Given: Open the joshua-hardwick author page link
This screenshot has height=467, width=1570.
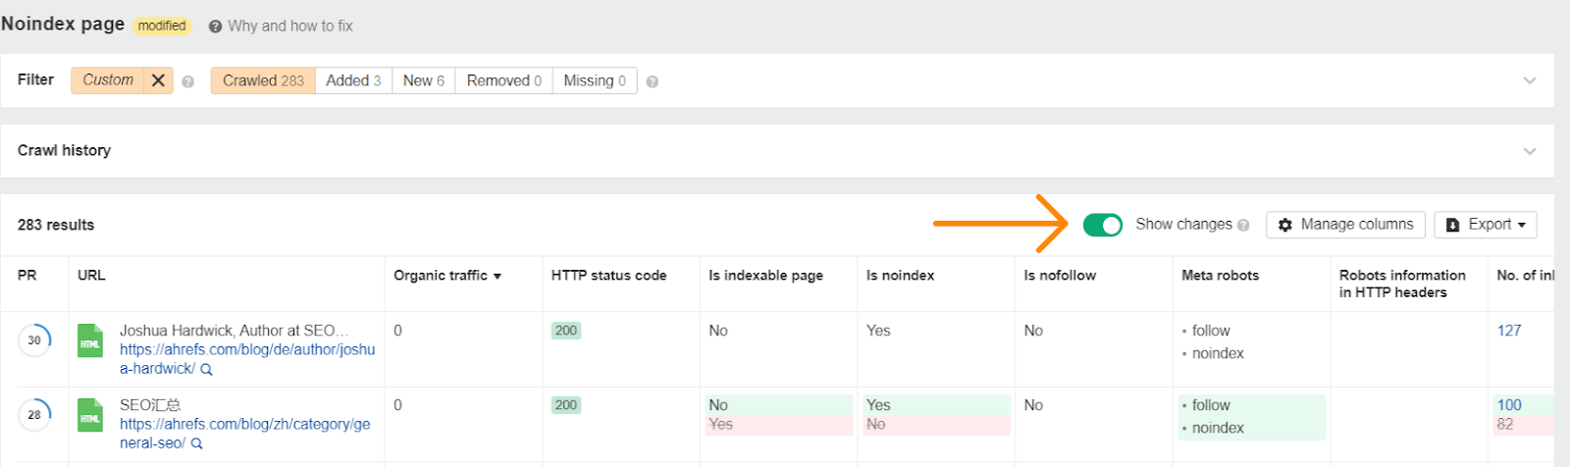Looking at the screenshot, I should pos(247,350).
